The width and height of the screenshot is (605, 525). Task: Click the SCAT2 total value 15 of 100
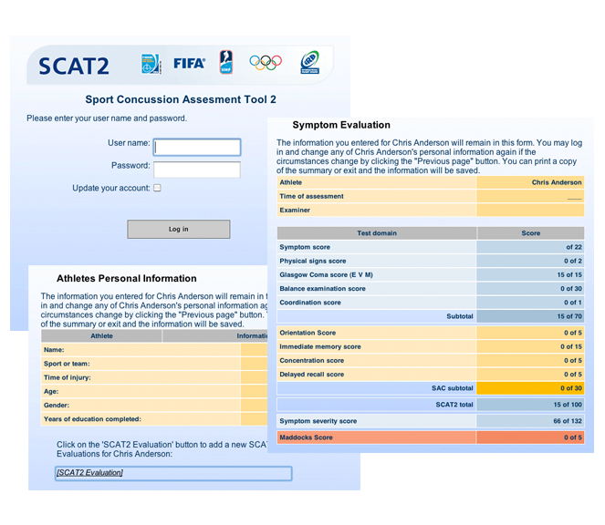click(530, 405)
